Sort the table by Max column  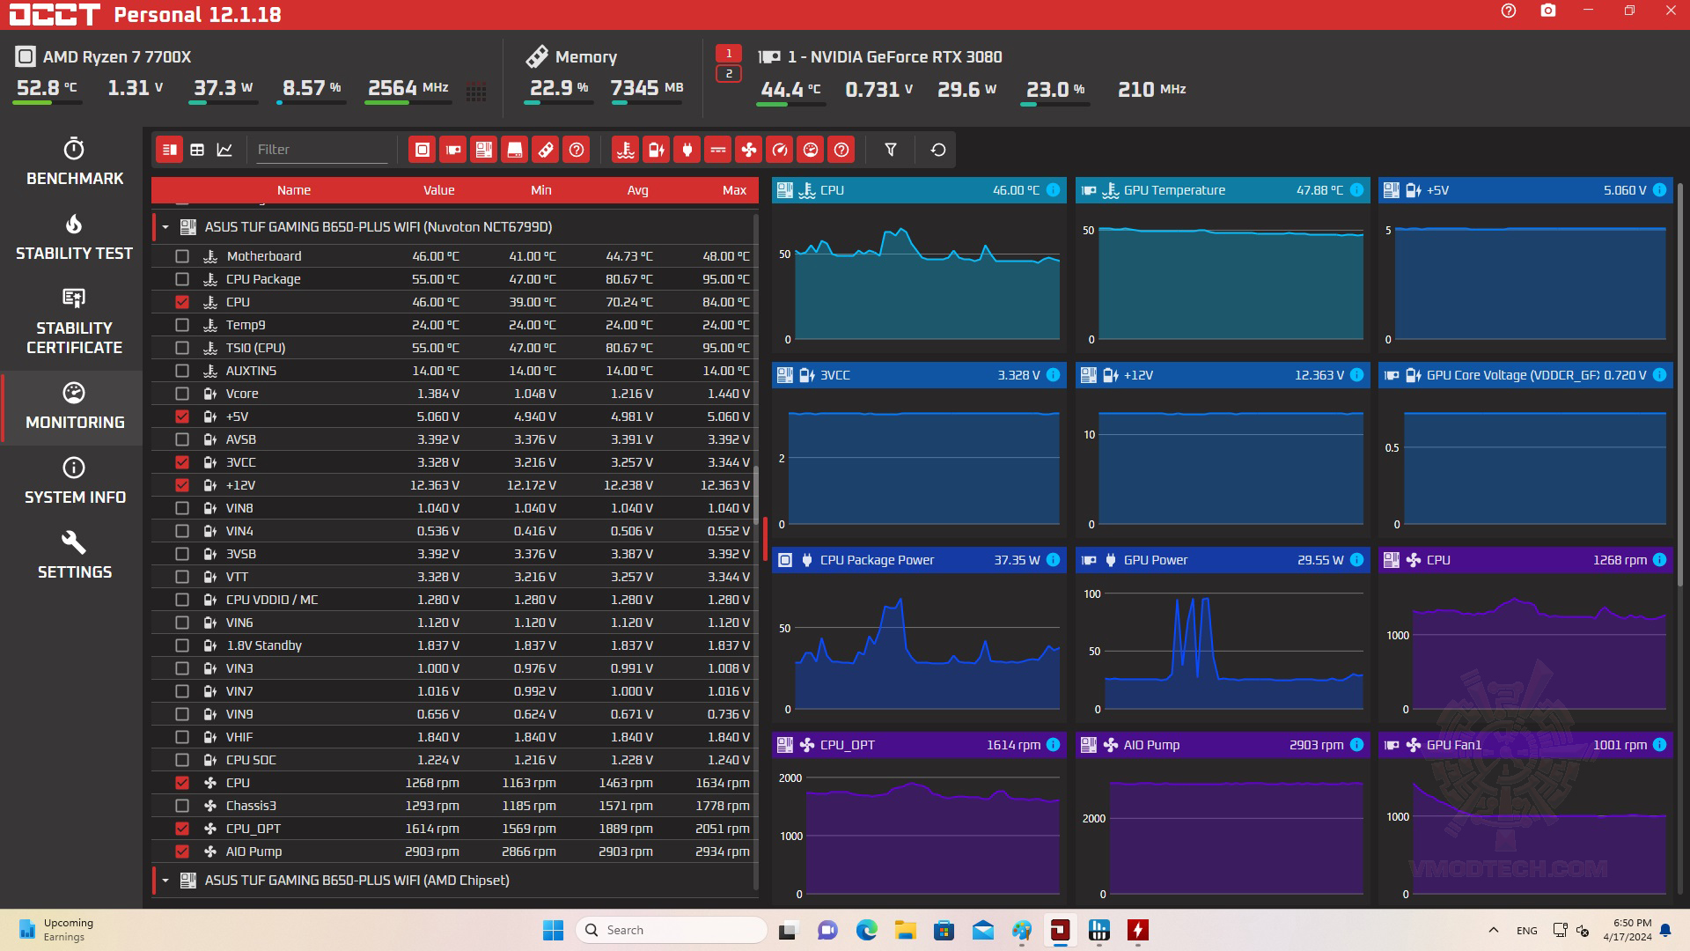tap(734, 190)
